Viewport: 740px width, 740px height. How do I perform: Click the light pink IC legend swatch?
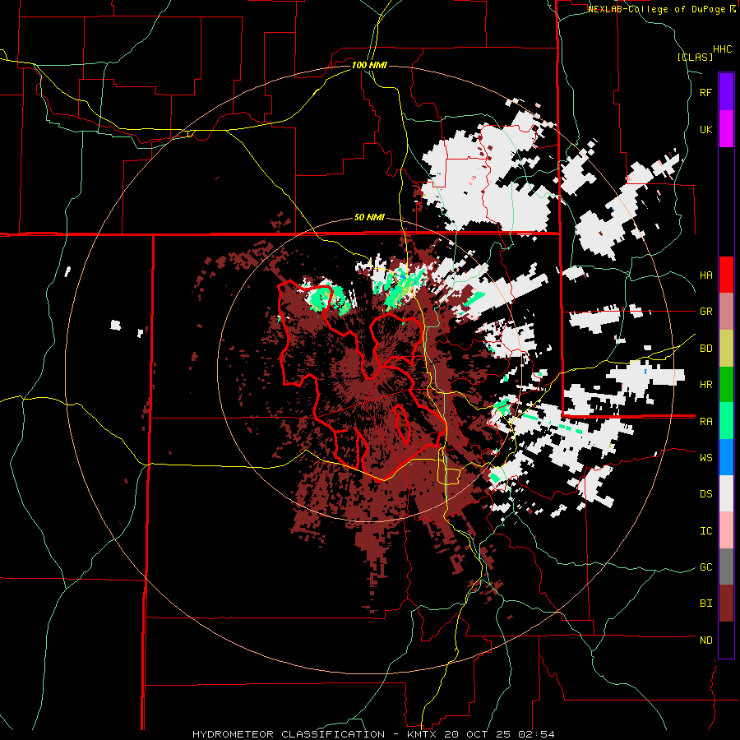[726, 530]
